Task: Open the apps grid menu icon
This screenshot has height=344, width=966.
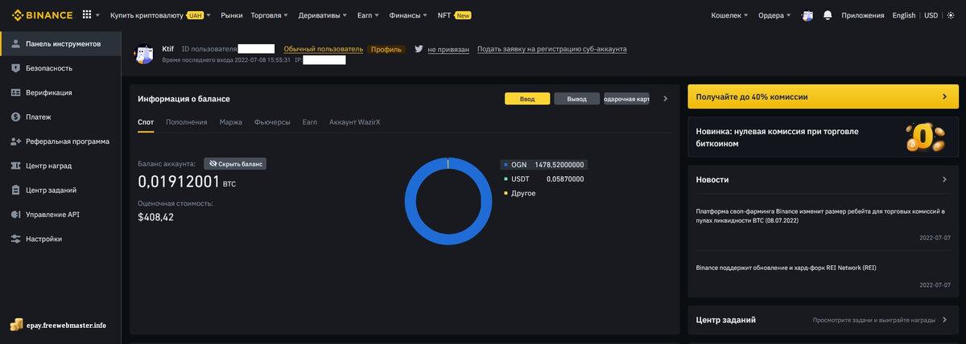Action: (x=87, y=15)
